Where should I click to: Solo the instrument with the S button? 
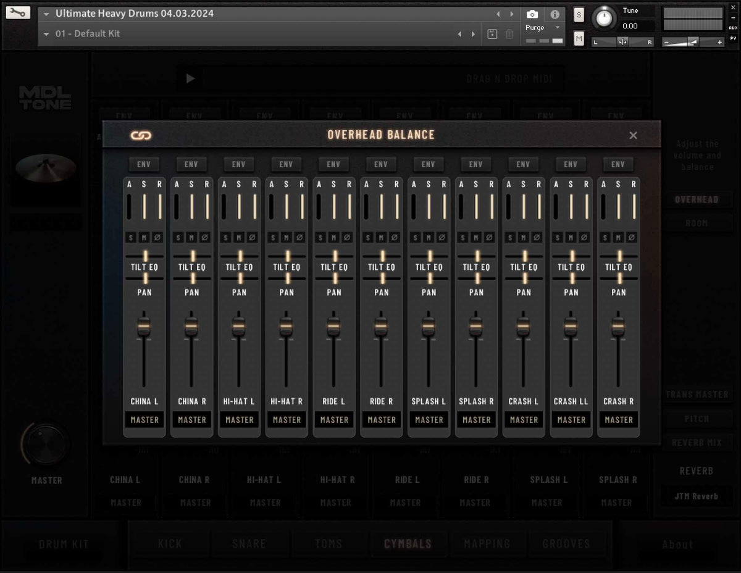[x=579, y=15]
